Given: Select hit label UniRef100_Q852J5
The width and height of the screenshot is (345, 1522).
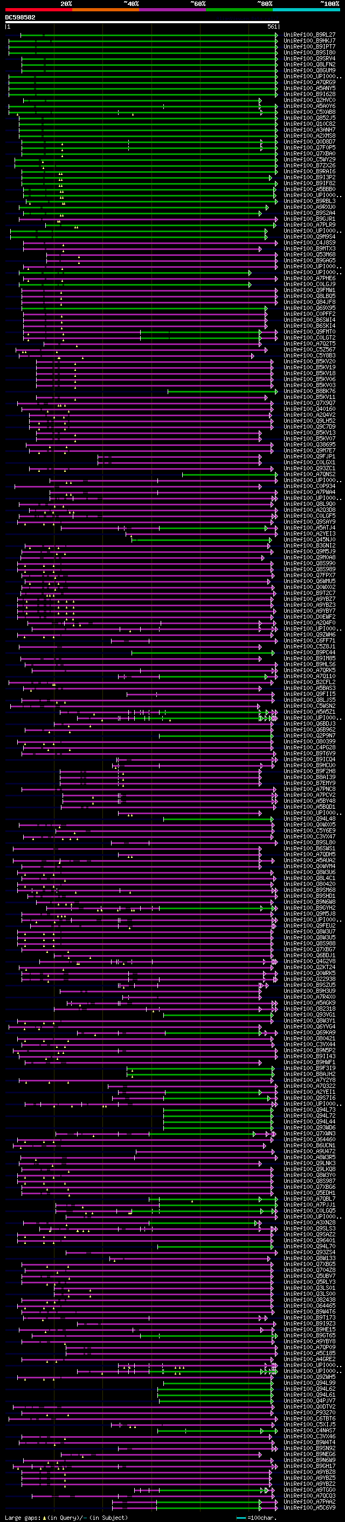Looking at the screenshot, I should click(309, 118).
